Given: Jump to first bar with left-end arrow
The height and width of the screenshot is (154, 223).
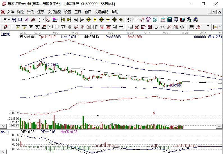Looking at the screenshot, I should (x=63, y=20).
